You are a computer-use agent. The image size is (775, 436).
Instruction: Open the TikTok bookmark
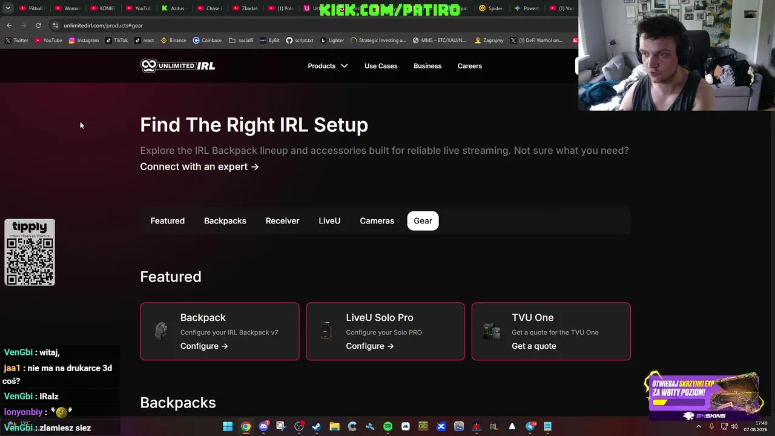[116, 41]
